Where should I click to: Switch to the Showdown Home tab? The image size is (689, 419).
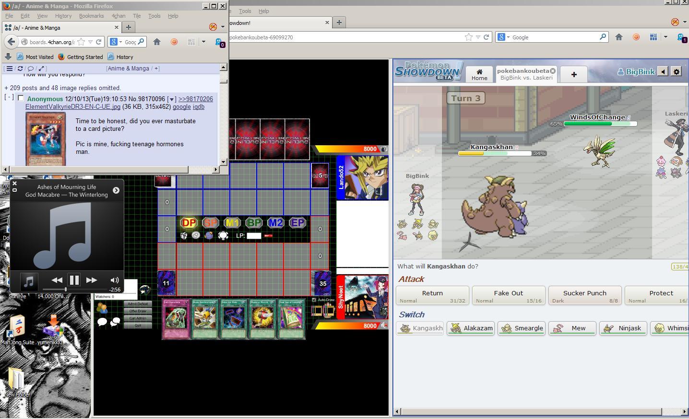479,74
